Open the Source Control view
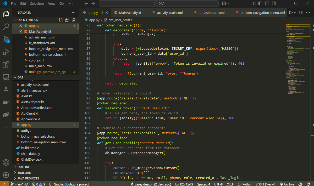 [x=6, y=39]
